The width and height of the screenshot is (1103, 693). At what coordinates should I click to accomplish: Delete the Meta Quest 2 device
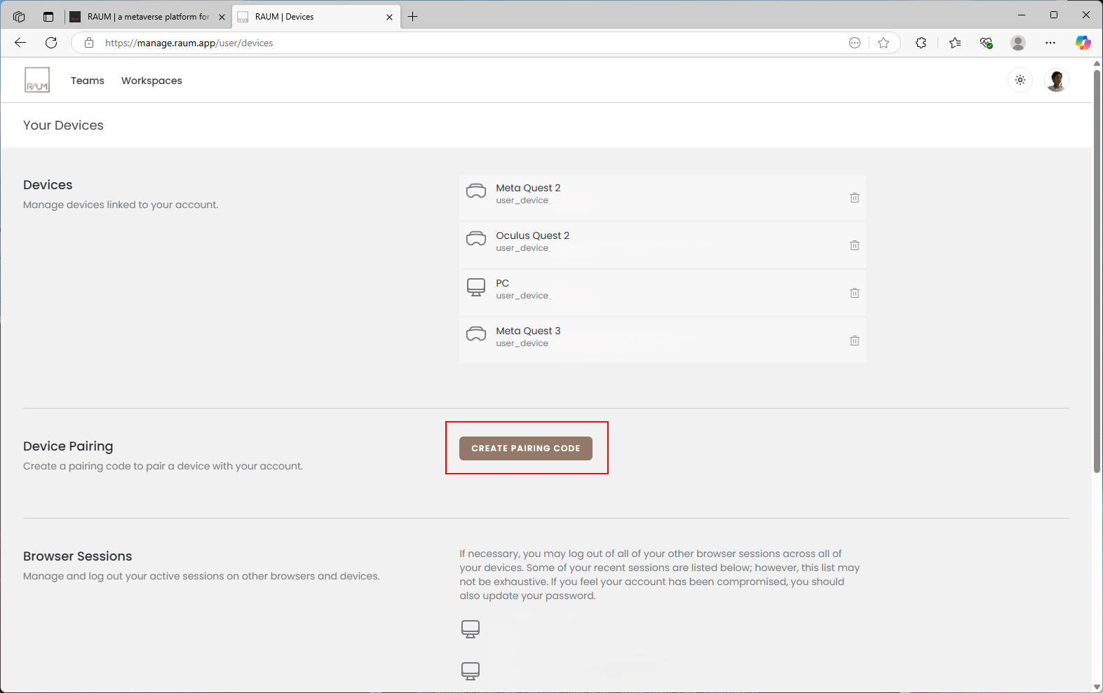854,198
